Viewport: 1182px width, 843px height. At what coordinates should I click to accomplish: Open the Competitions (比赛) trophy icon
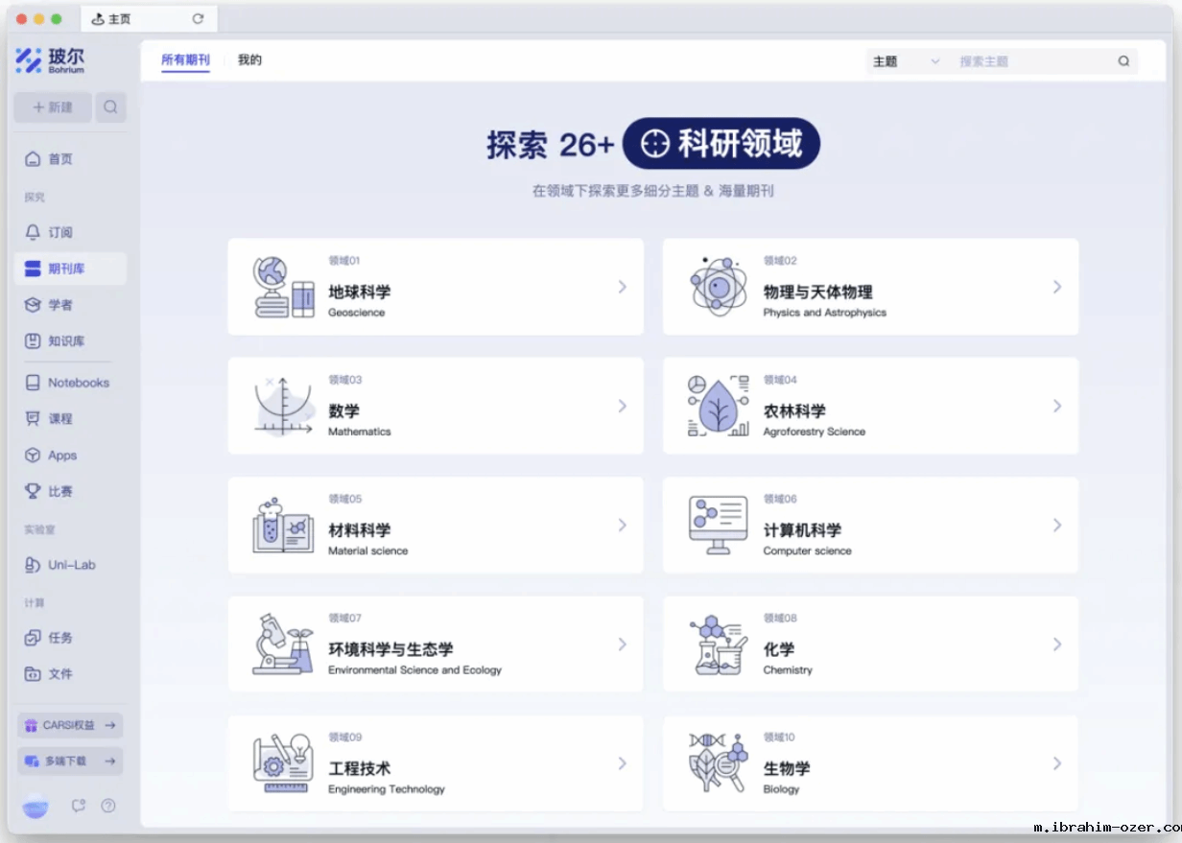click(x=34, y=491)
